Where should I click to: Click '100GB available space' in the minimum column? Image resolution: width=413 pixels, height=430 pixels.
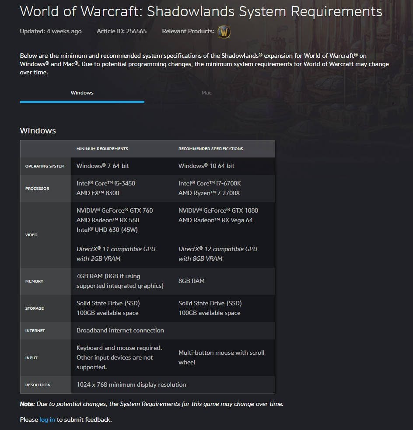(108, 313)
